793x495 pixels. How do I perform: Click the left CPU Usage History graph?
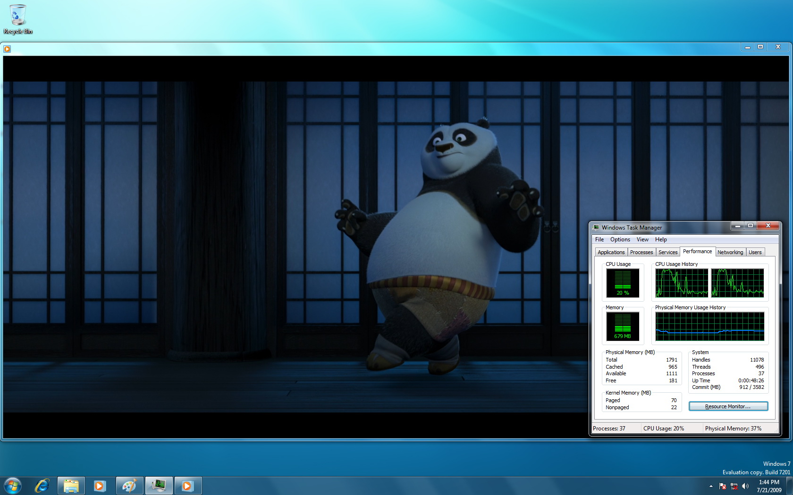point(682,283)
